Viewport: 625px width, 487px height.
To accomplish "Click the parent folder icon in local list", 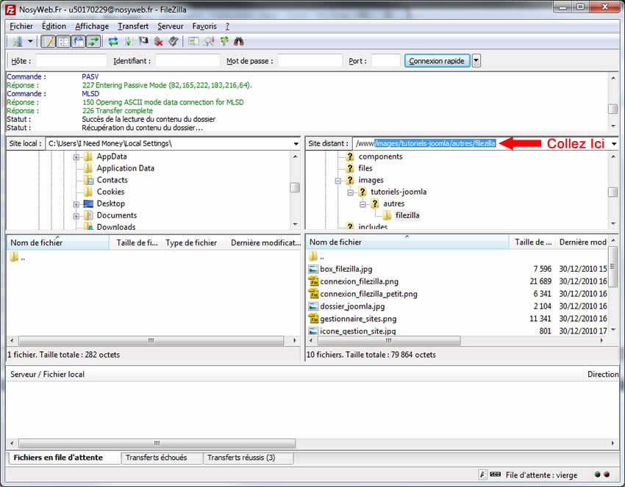I will (x=14, y=257).
